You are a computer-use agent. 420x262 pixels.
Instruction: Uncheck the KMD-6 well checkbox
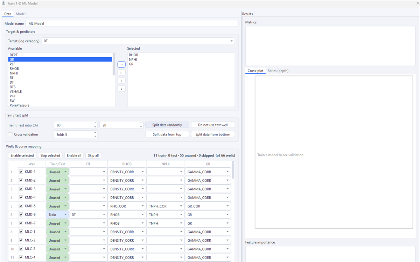tap(21, 214)
